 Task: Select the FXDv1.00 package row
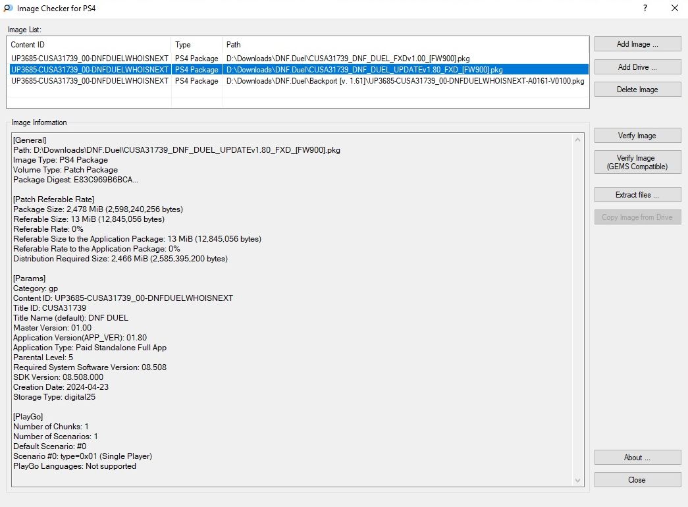[298, 59]
